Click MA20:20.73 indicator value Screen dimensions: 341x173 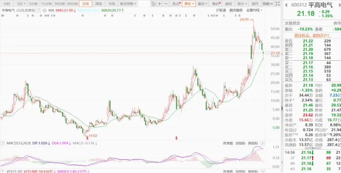click(x=111, y=10)
